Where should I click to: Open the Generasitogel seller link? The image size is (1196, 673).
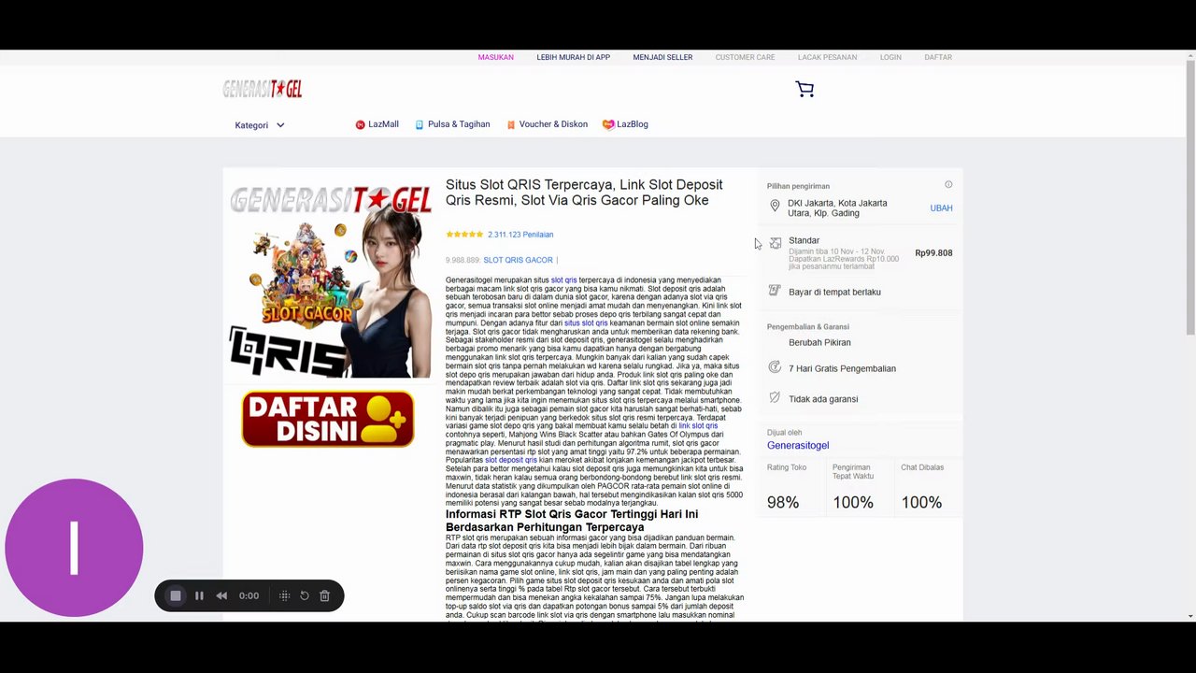798,445
